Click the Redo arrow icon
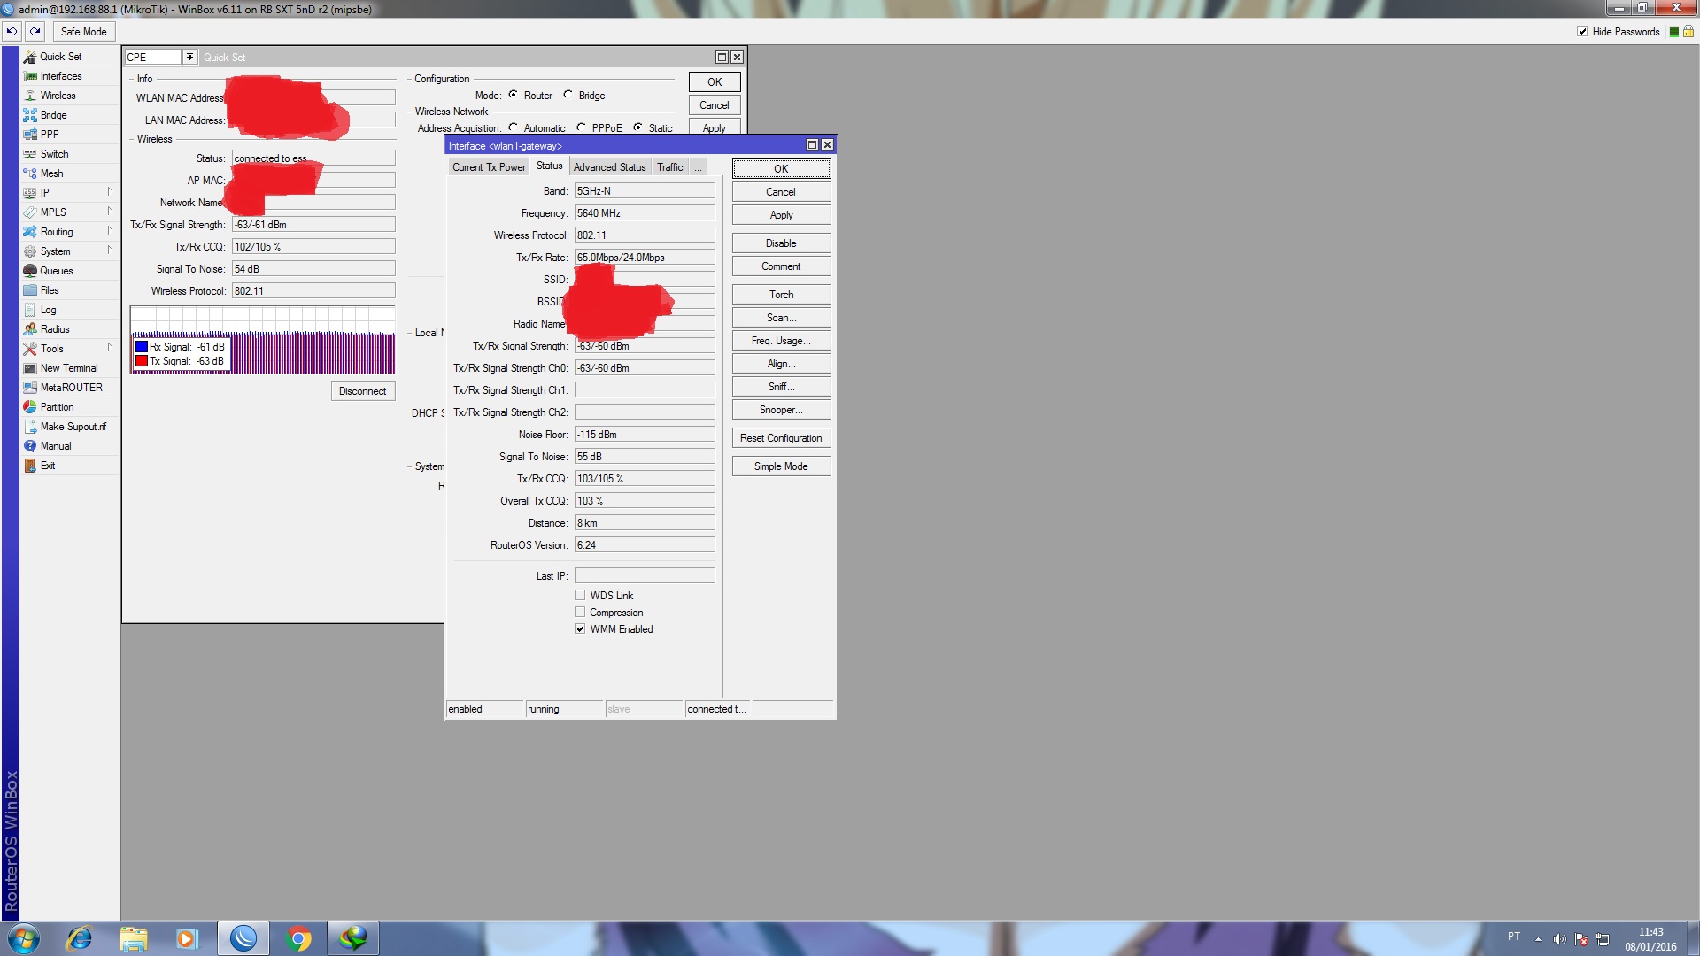Screen dimensions: 1700x956 pyautogui.click(x=35, y=31)
